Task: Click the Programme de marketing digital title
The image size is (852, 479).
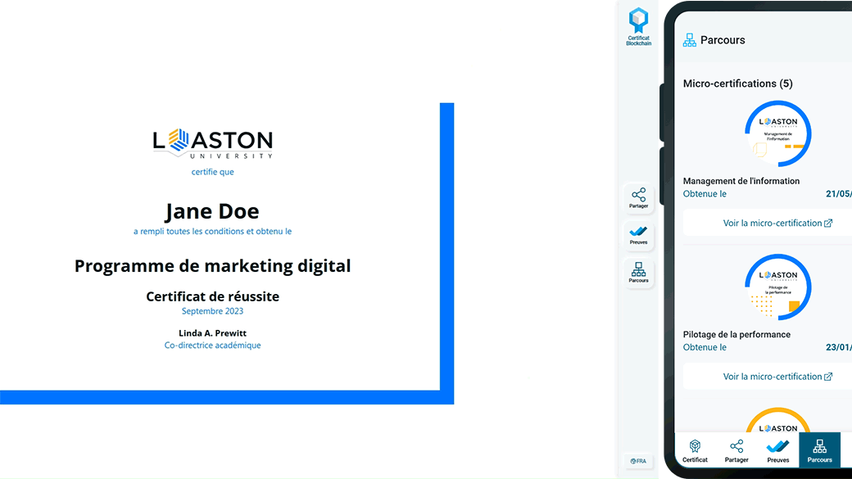Action: [x=212, y=265]
